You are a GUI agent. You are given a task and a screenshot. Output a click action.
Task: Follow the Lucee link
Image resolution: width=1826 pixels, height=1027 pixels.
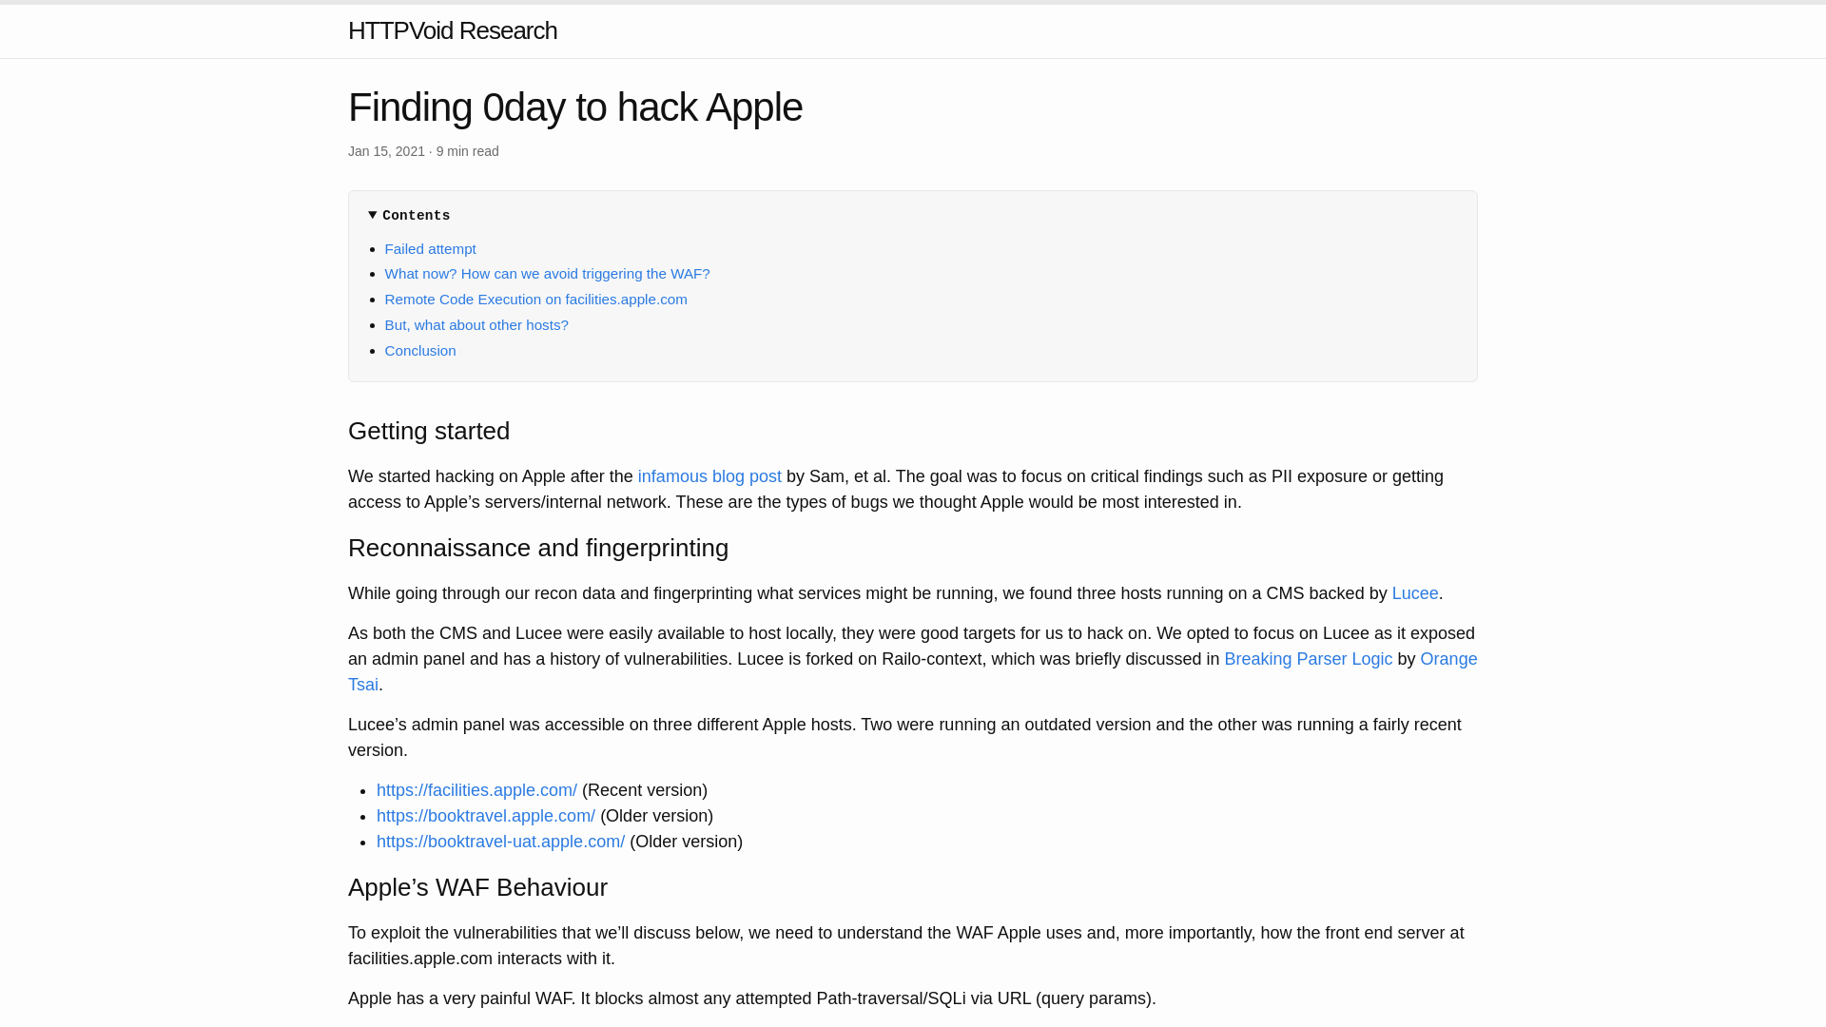click(1415, 593)
